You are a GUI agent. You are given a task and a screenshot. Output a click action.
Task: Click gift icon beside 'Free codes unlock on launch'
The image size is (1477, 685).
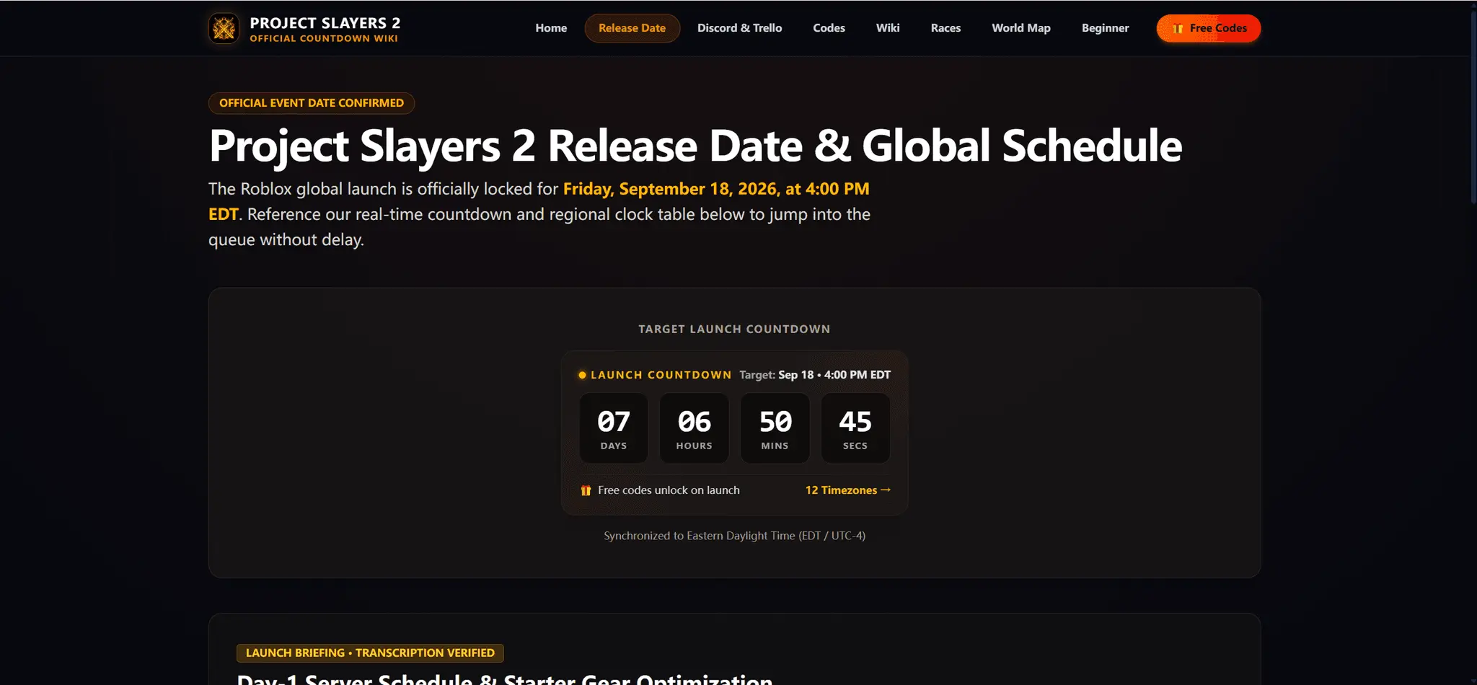tap(586, 490)
